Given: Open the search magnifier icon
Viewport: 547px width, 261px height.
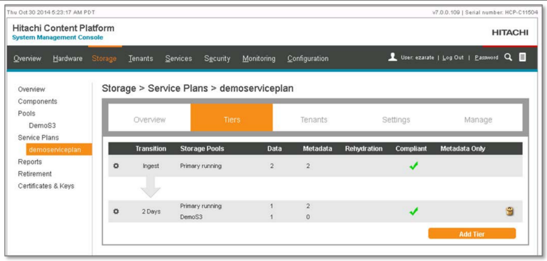Looking at the screenshot, I should (x=508, y=58).
